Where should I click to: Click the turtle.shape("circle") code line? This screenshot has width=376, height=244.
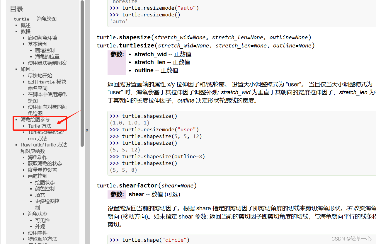click(150, 240)
